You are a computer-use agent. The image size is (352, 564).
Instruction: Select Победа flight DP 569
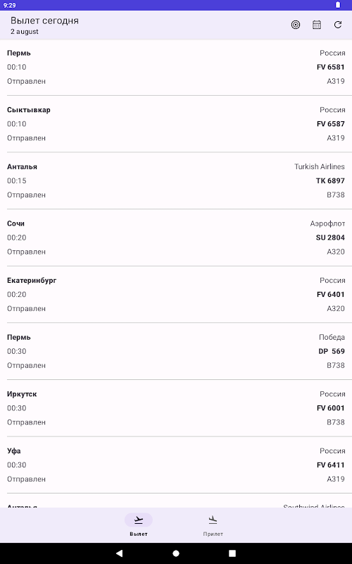pos(176,351)
